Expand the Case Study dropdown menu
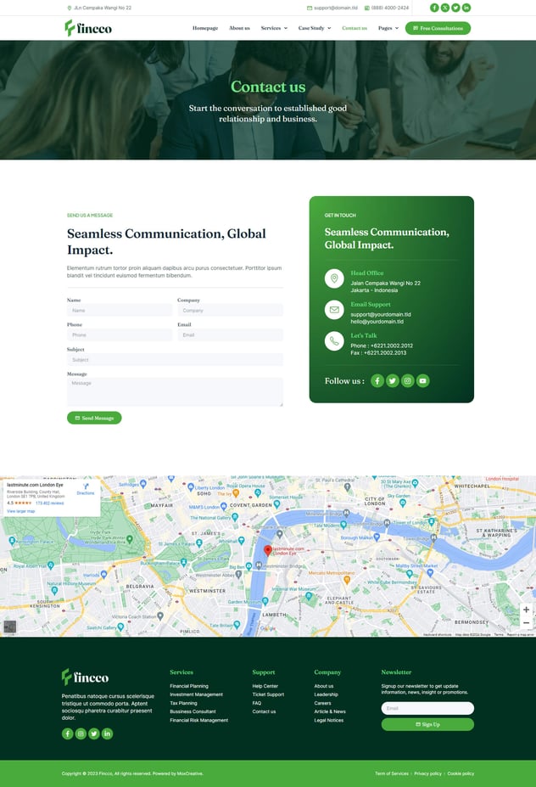The width and height of the screenshot is (536, 787). [x=315, y=28]
